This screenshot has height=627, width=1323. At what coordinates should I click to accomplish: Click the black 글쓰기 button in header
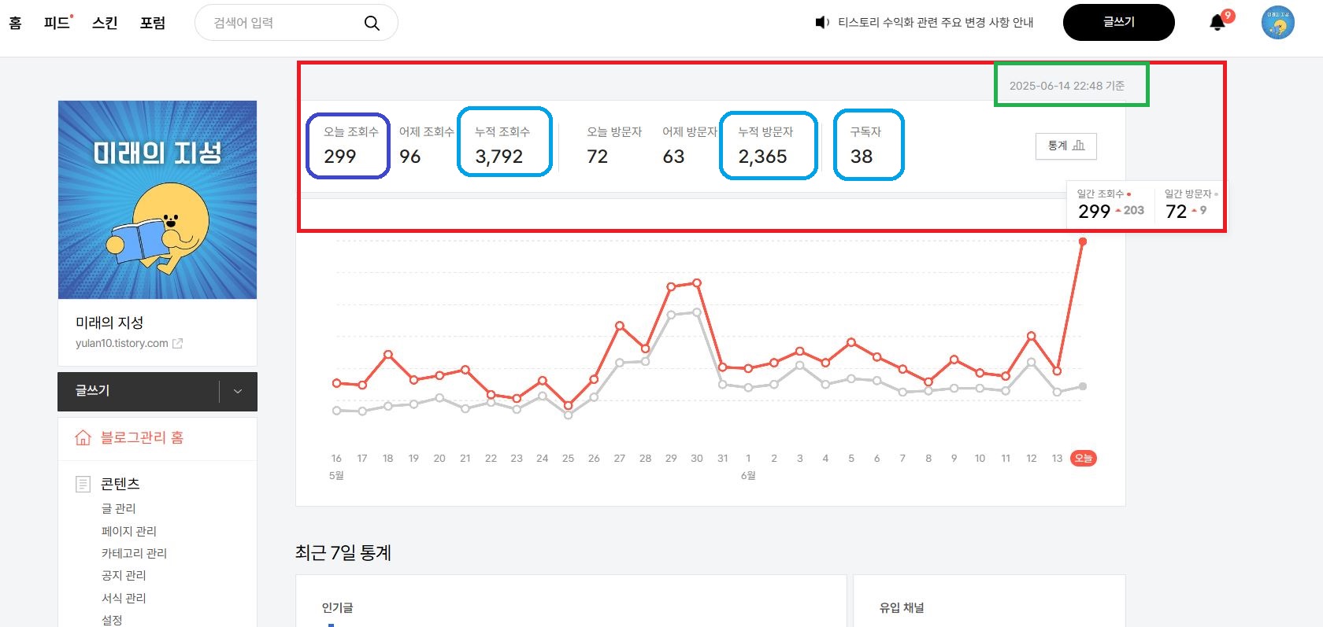(x=1118, y=22)
